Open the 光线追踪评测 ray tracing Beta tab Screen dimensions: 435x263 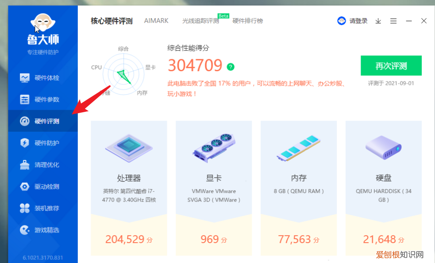point(200,20)
